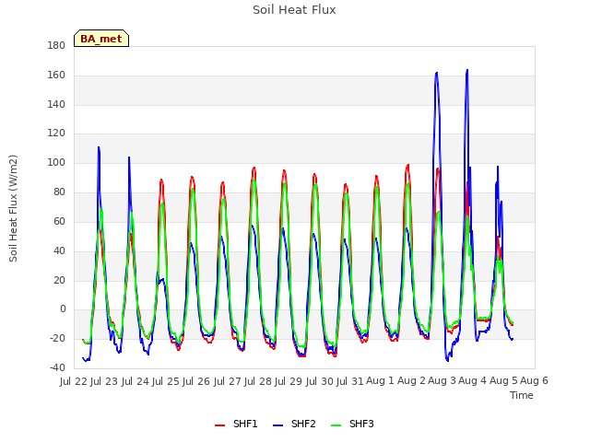Click the SHF1 legend label
This screenshot has height=442, width=590.
(245, 424)
